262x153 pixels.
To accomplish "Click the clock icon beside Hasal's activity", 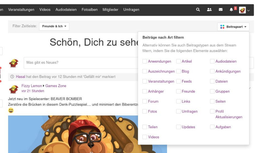I will (x=12, y=77).
